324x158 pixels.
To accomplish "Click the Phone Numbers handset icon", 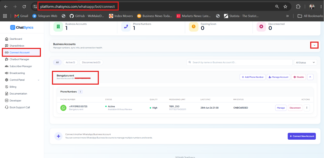I will pos(126,27).
